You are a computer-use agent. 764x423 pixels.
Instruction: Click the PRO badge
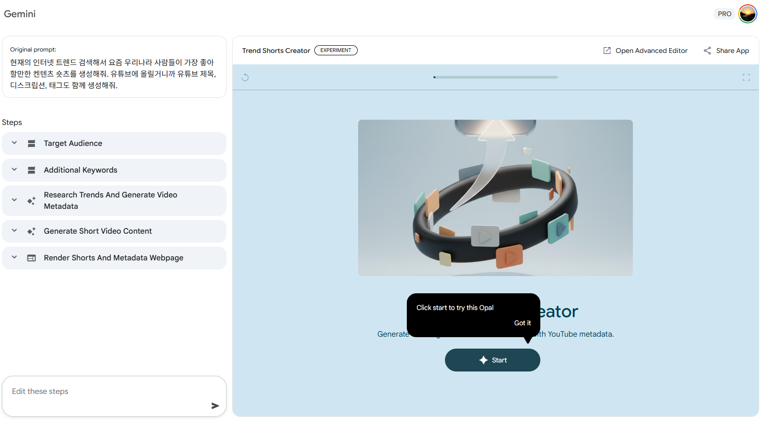tap(724, 14)
